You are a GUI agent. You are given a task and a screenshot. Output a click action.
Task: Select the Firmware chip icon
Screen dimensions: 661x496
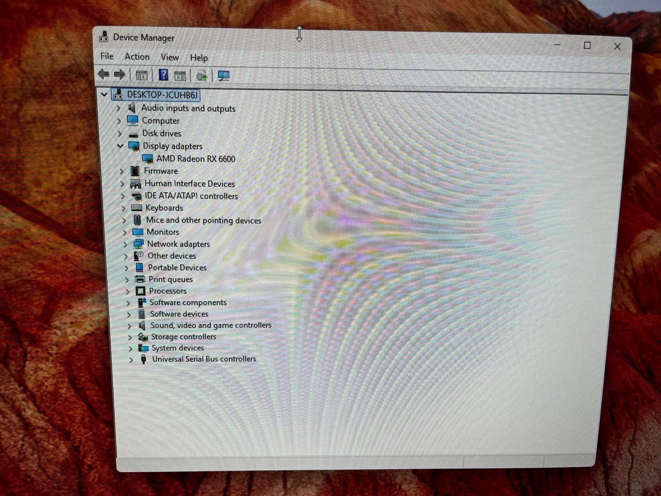[135, 171]
